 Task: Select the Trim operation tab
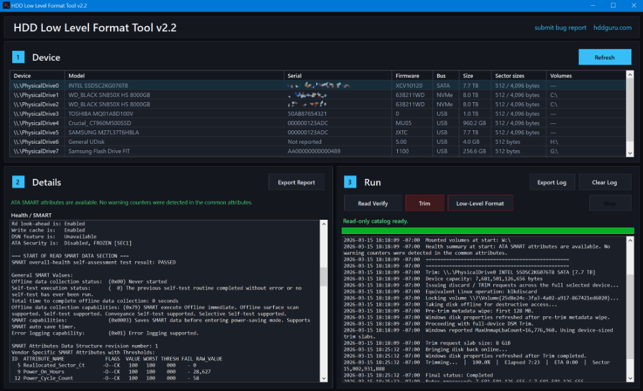(424, 203)
